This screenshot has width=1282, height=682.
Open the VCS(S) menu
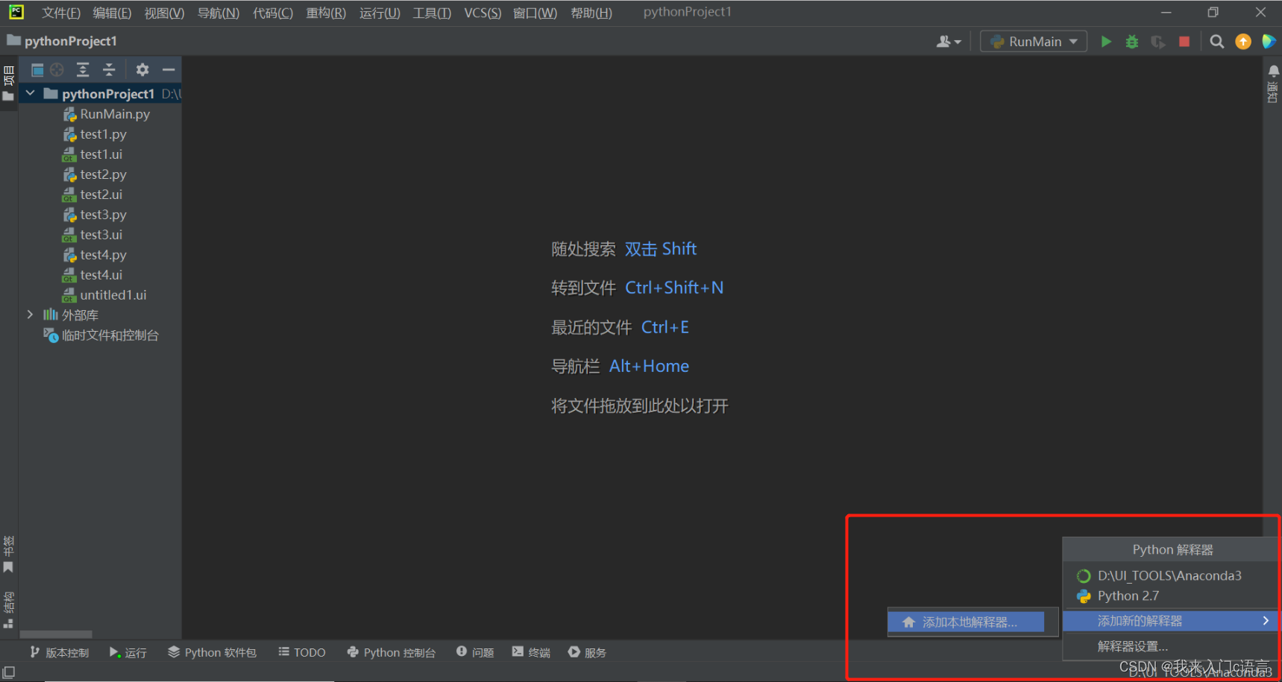[x=483, y=13]
